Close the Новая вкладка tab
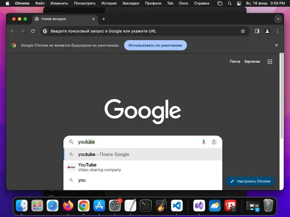Screen dimensions: 290x217 93,19
